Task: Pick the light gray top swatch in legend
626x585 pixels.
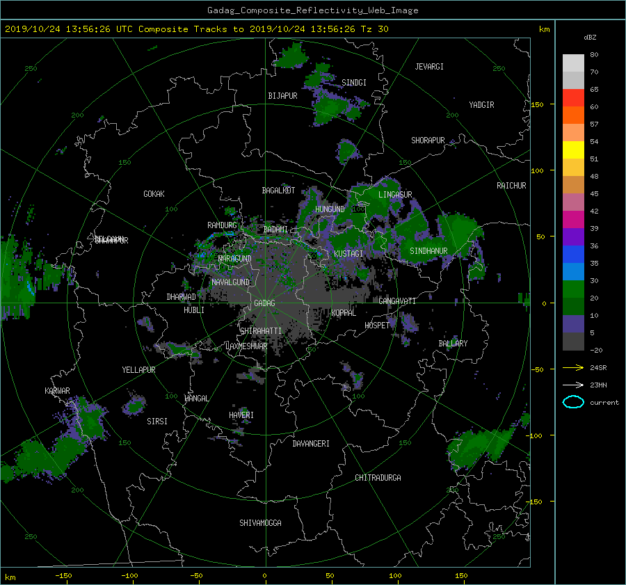Action: point(573,63)
